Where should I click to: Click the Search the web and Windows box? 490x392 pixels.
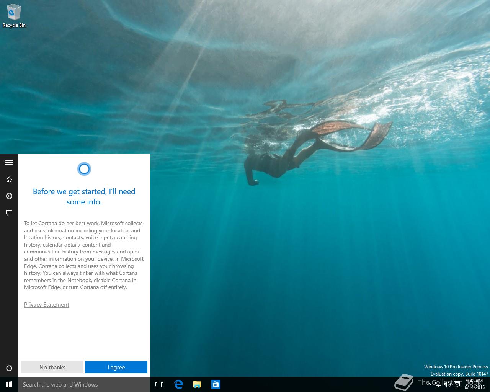(84, 384)
